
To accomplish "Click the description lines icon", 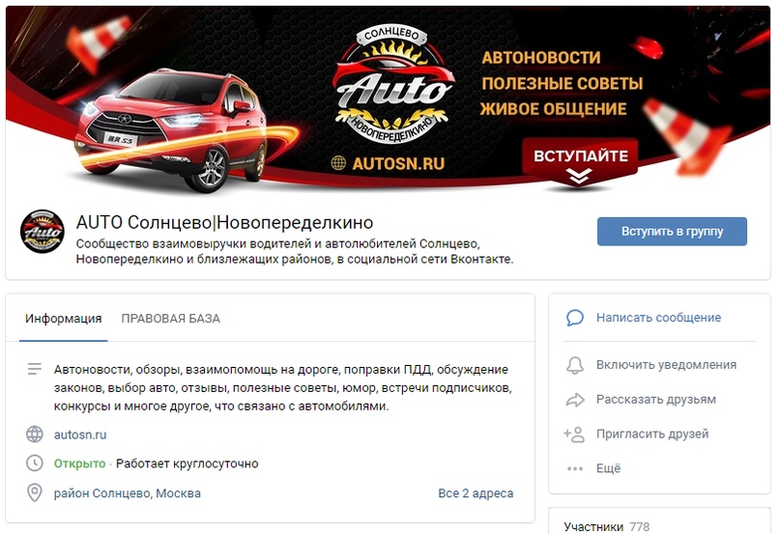I will [35, 369].
